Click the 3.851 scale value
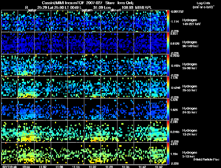Image resolution: width=221 pixels, height=168 pixels. pyautogui.click(x=174, y=34)
